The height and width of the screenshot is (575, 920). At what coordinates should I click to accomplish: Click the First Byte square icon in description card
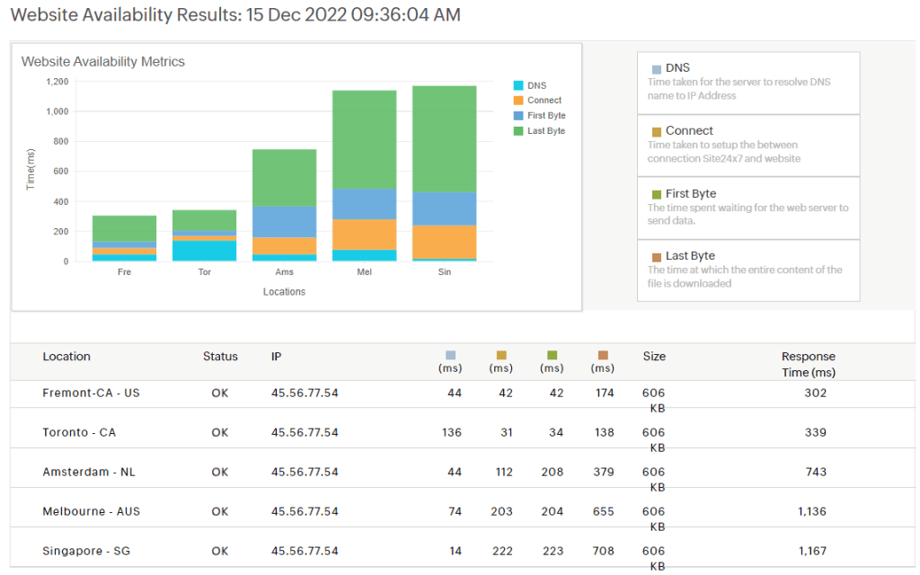[656, 195]
